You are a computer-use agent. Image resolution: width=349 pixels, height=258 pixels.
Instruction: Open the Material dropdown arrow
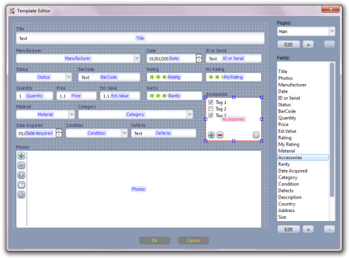coord(72,114)
